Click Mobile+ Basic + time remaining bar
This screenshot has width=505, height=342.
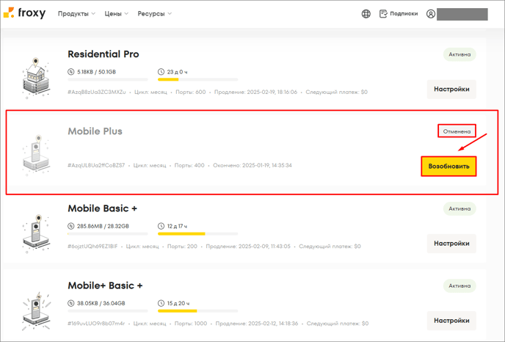[x=197, y=311]
